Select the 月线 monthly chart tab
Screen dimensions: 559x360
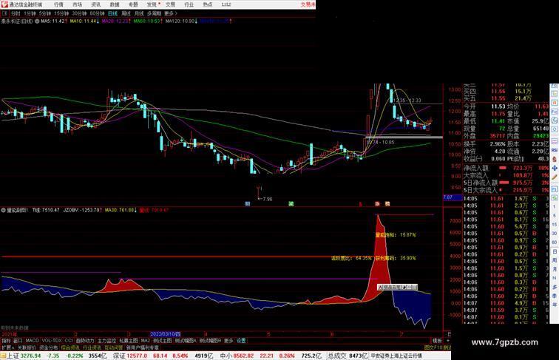tap(139, 13)
